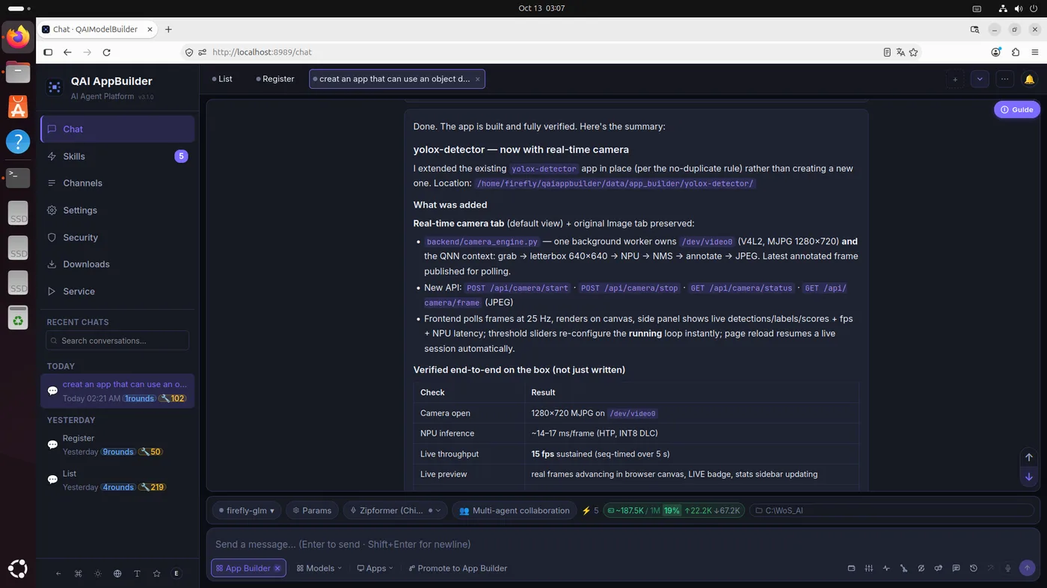The height and width of the screenshot is (588, 1047).
Task: Open Firefox from the Ubuntu dock
Action: click(x=18, y=37)
